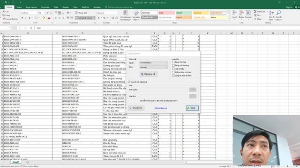Toggle Italic formatting
This screenshot has width=300, height=168.
26,18
